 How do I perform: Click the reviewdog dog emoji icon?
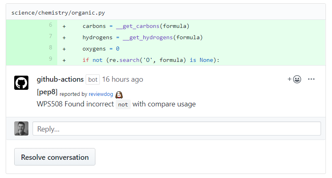[119, 94]
